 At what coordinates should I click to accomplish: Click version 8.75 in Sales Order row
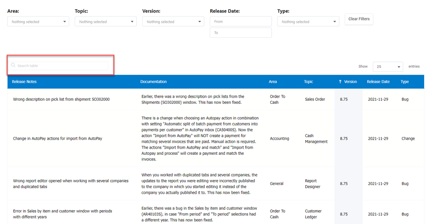click(x=343, y=99)
